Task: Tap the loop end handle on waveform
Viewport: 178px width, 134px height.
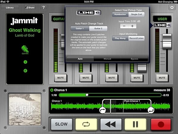Action: tap(151, 110)
